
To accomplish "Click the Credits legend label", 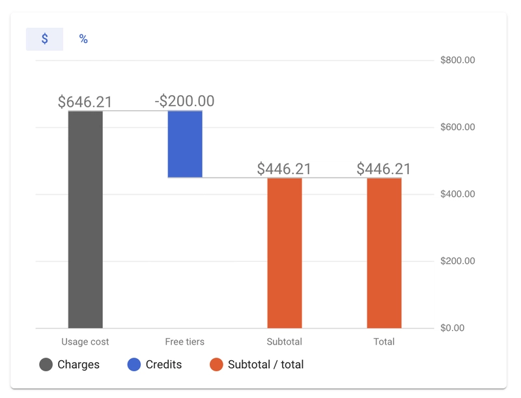I will 163,365.
